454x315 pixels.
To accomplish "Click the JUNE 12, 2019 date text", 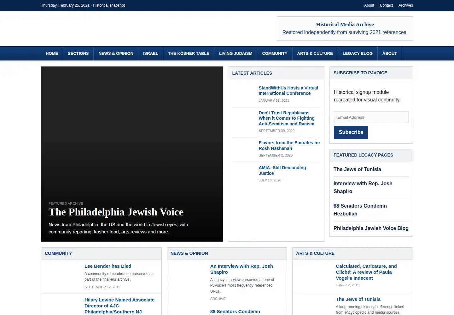I will [347, 285].
